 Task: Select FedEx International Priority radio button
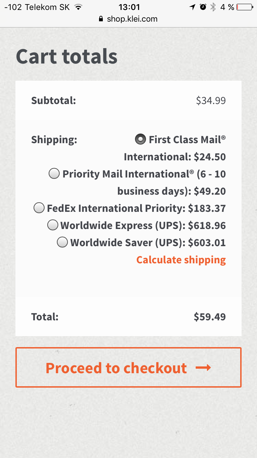tap(39, 208)
